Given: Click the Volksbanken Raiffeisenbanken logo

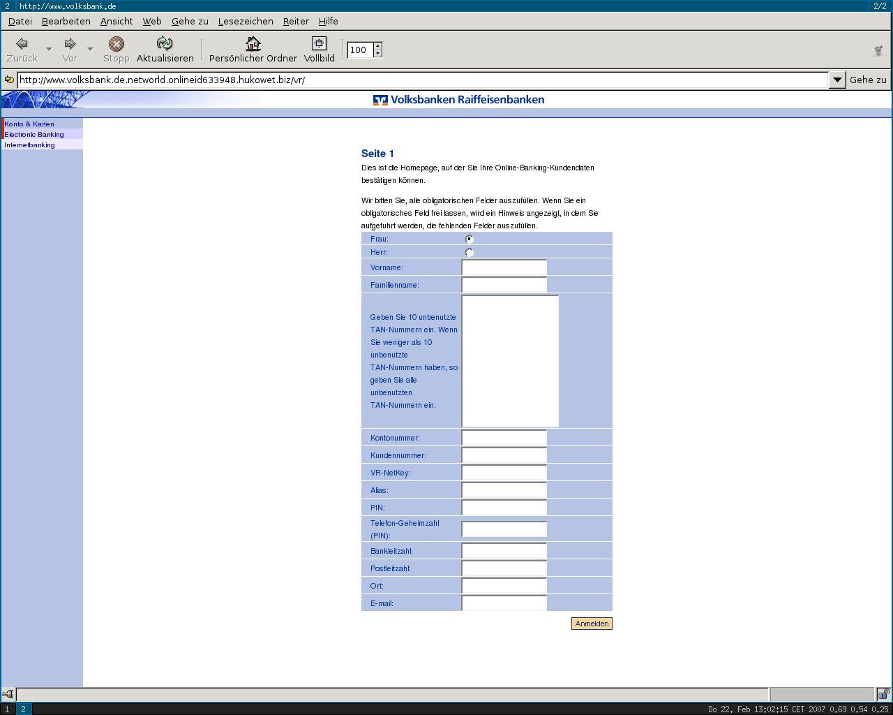Looking at the screenshot, I should [458, 100].
